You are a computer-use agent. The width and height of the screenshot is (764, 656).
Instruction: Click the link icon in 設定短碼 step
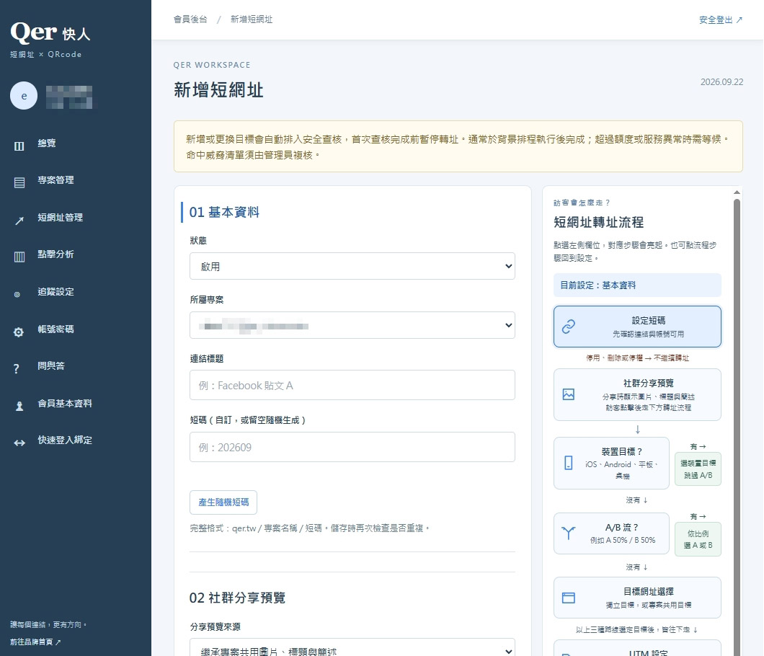pyautogui.click(x=569, y=327)
